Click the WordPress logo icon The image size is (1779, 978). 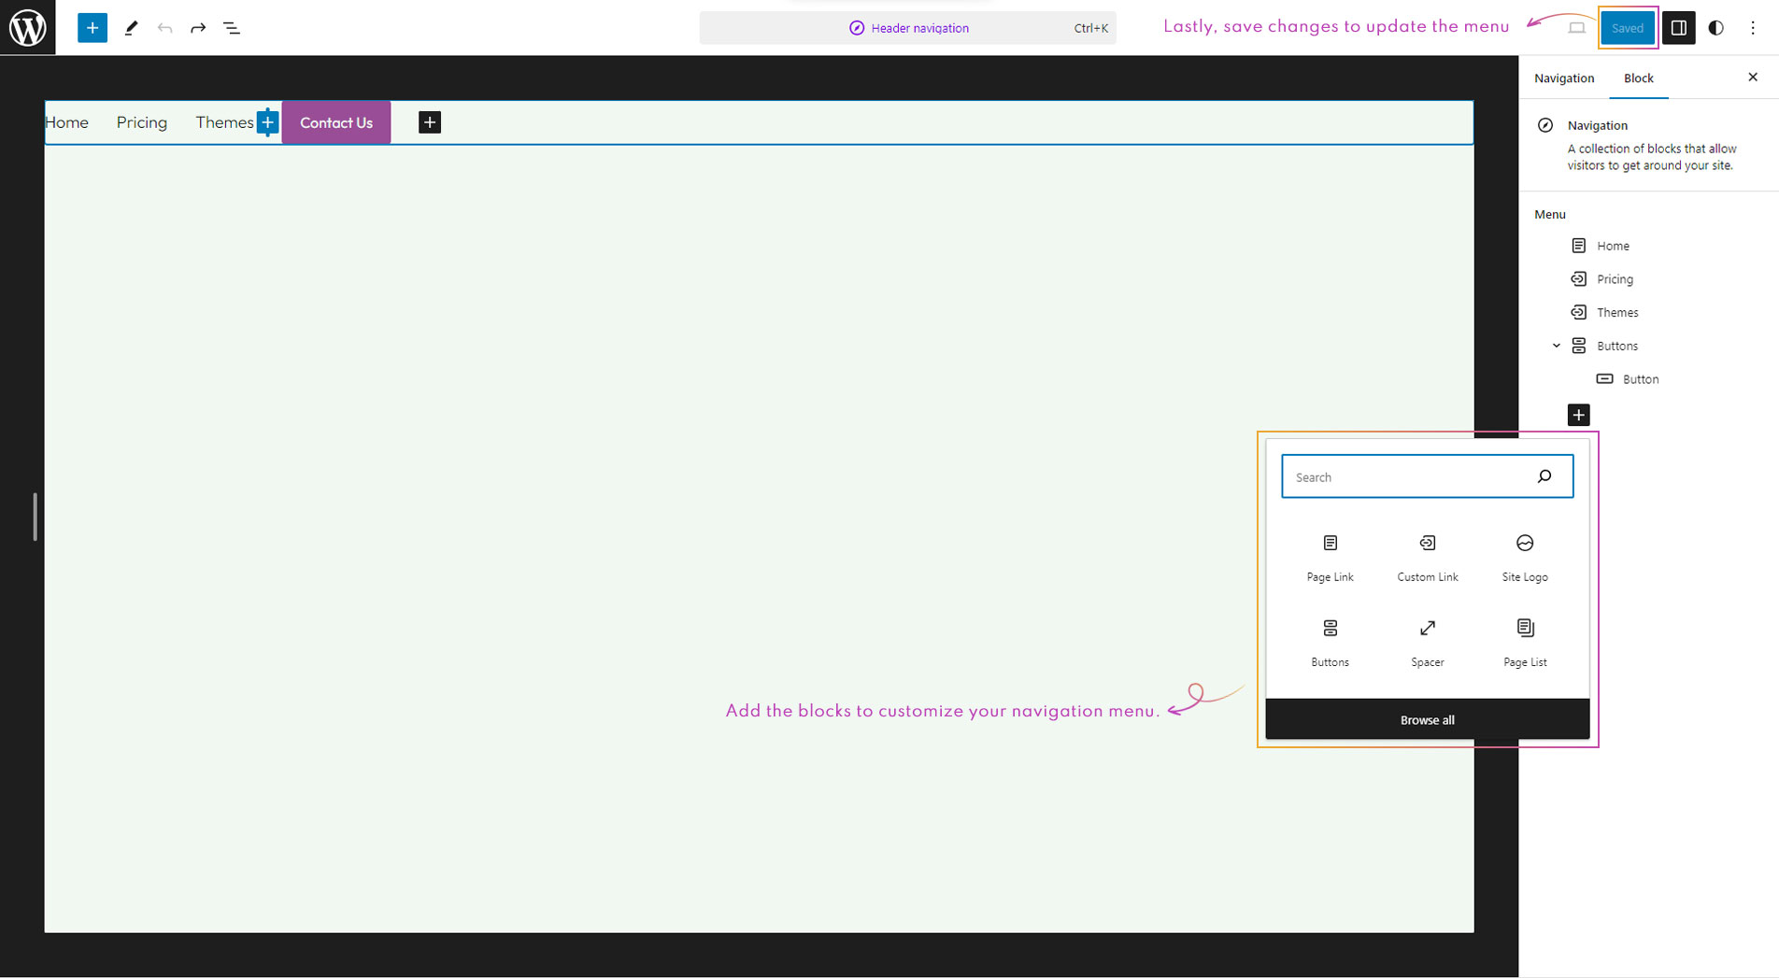coord(28,28)
